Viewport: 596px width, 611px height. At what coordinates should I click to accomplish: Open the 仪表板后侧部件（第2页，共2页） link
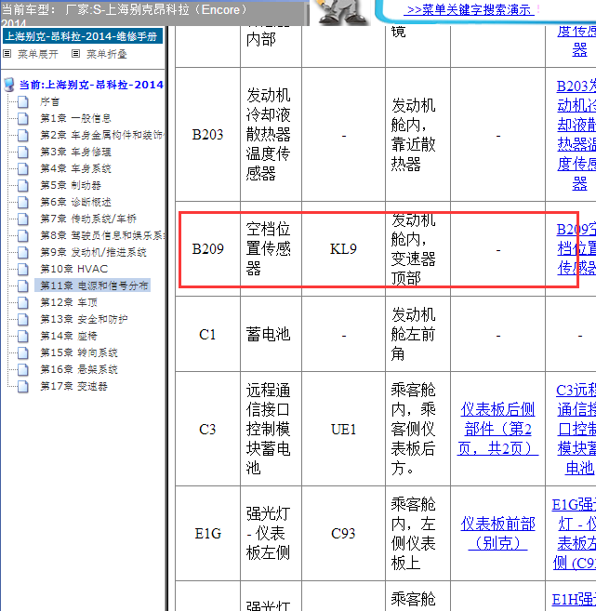[497, 429]
